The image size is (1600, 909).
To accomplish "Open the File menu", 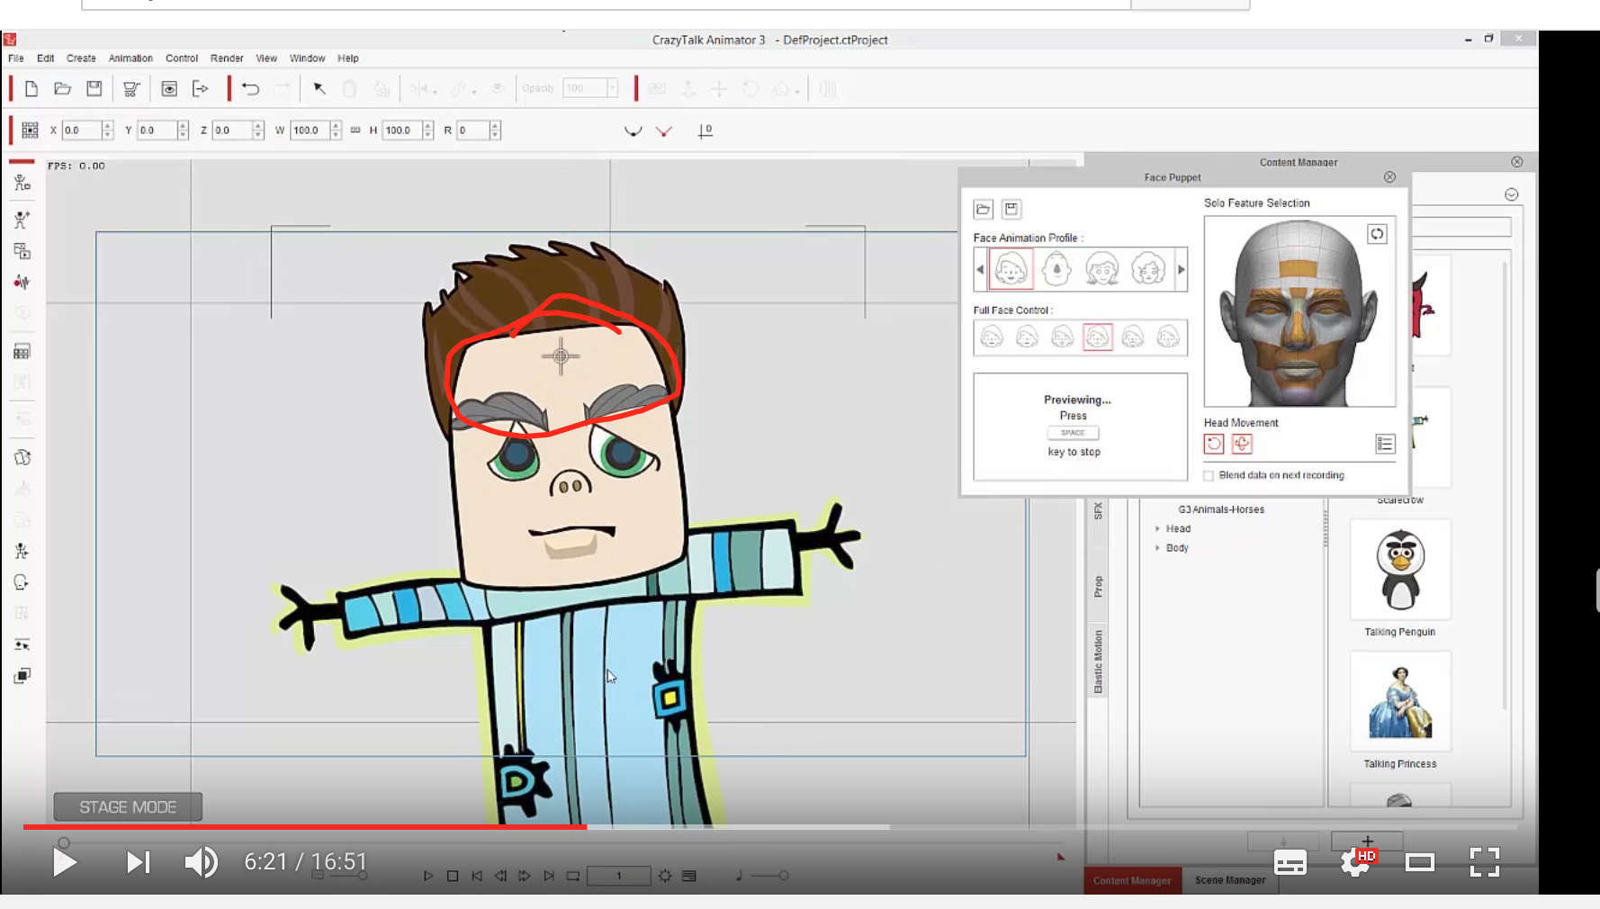I will click(16, 58).
